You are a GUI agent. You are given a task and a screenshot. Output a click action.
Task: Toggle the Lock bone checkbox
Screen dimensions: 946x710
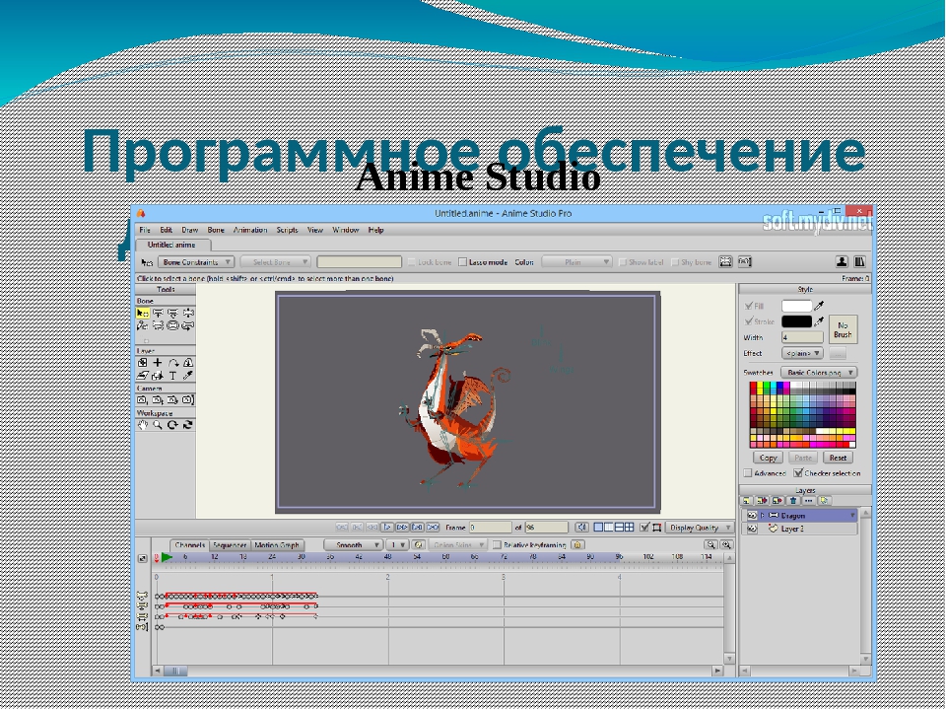pos(412,262)
